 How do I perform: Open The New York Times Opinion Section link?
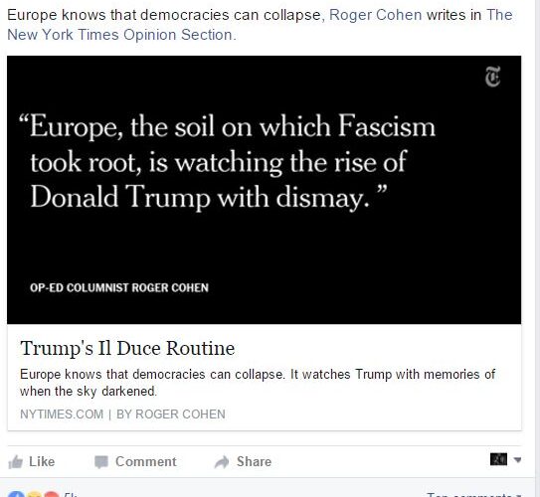pos(260,25)
